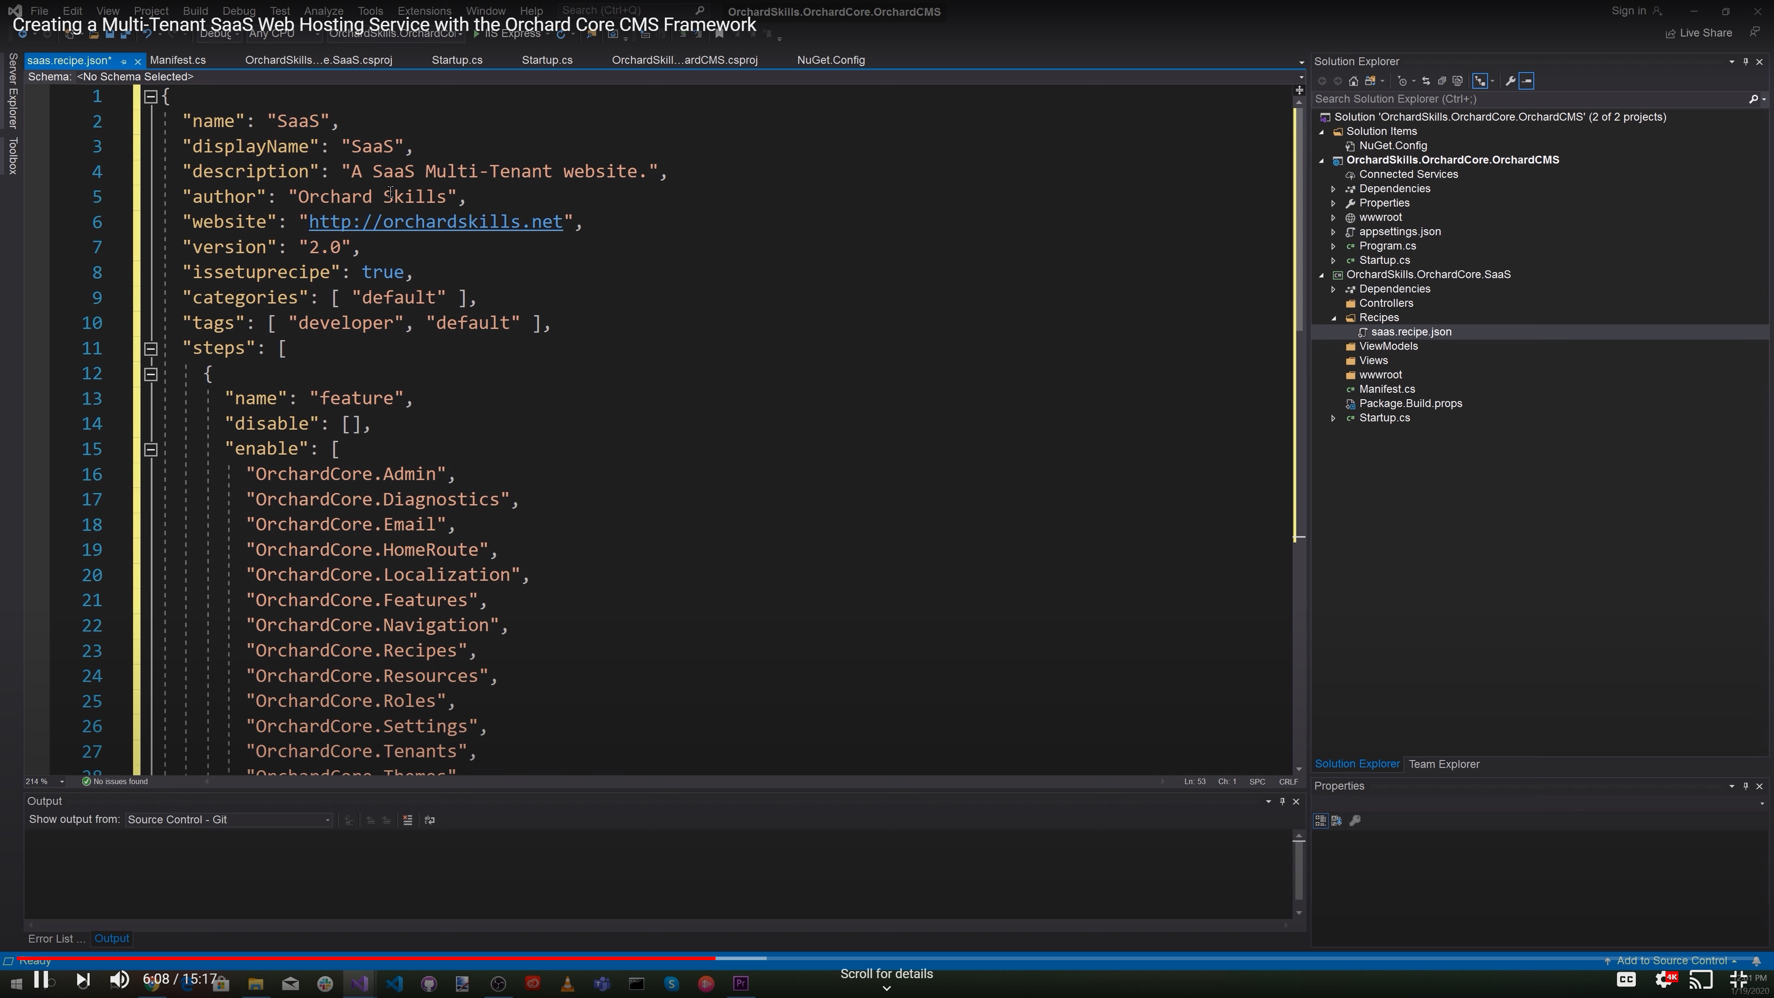This screenshot has width=1774, height=998.
Task: Open the Extensions menu
Action: point(424,11)
